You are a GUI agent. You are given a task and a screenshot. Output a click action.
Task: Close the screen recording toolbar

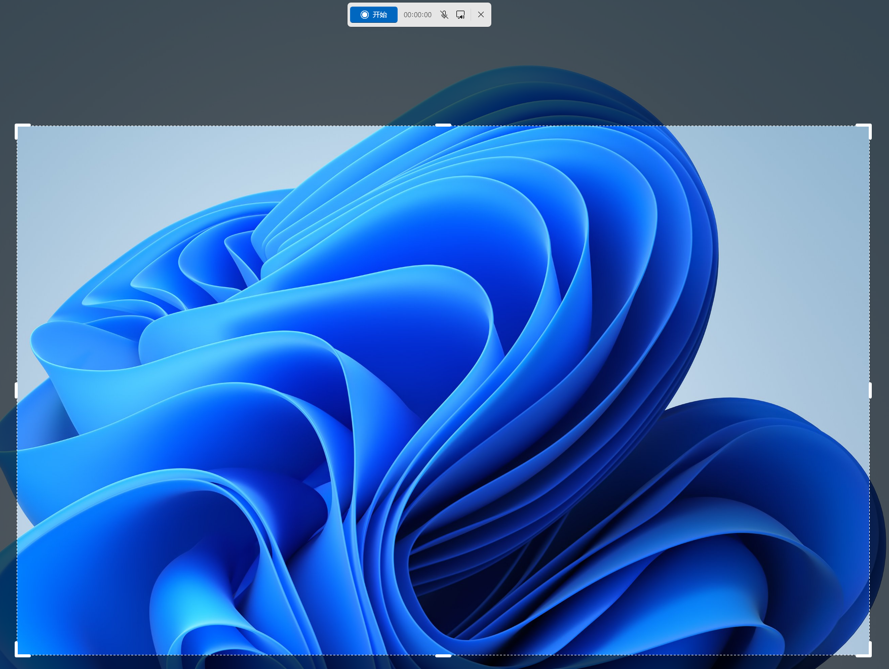tap(481, 15)
